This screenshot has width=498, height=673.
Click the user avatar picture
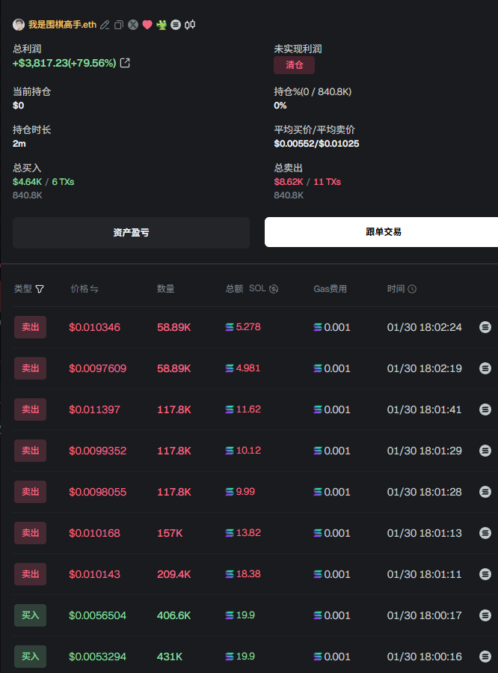tap(19, 25)
